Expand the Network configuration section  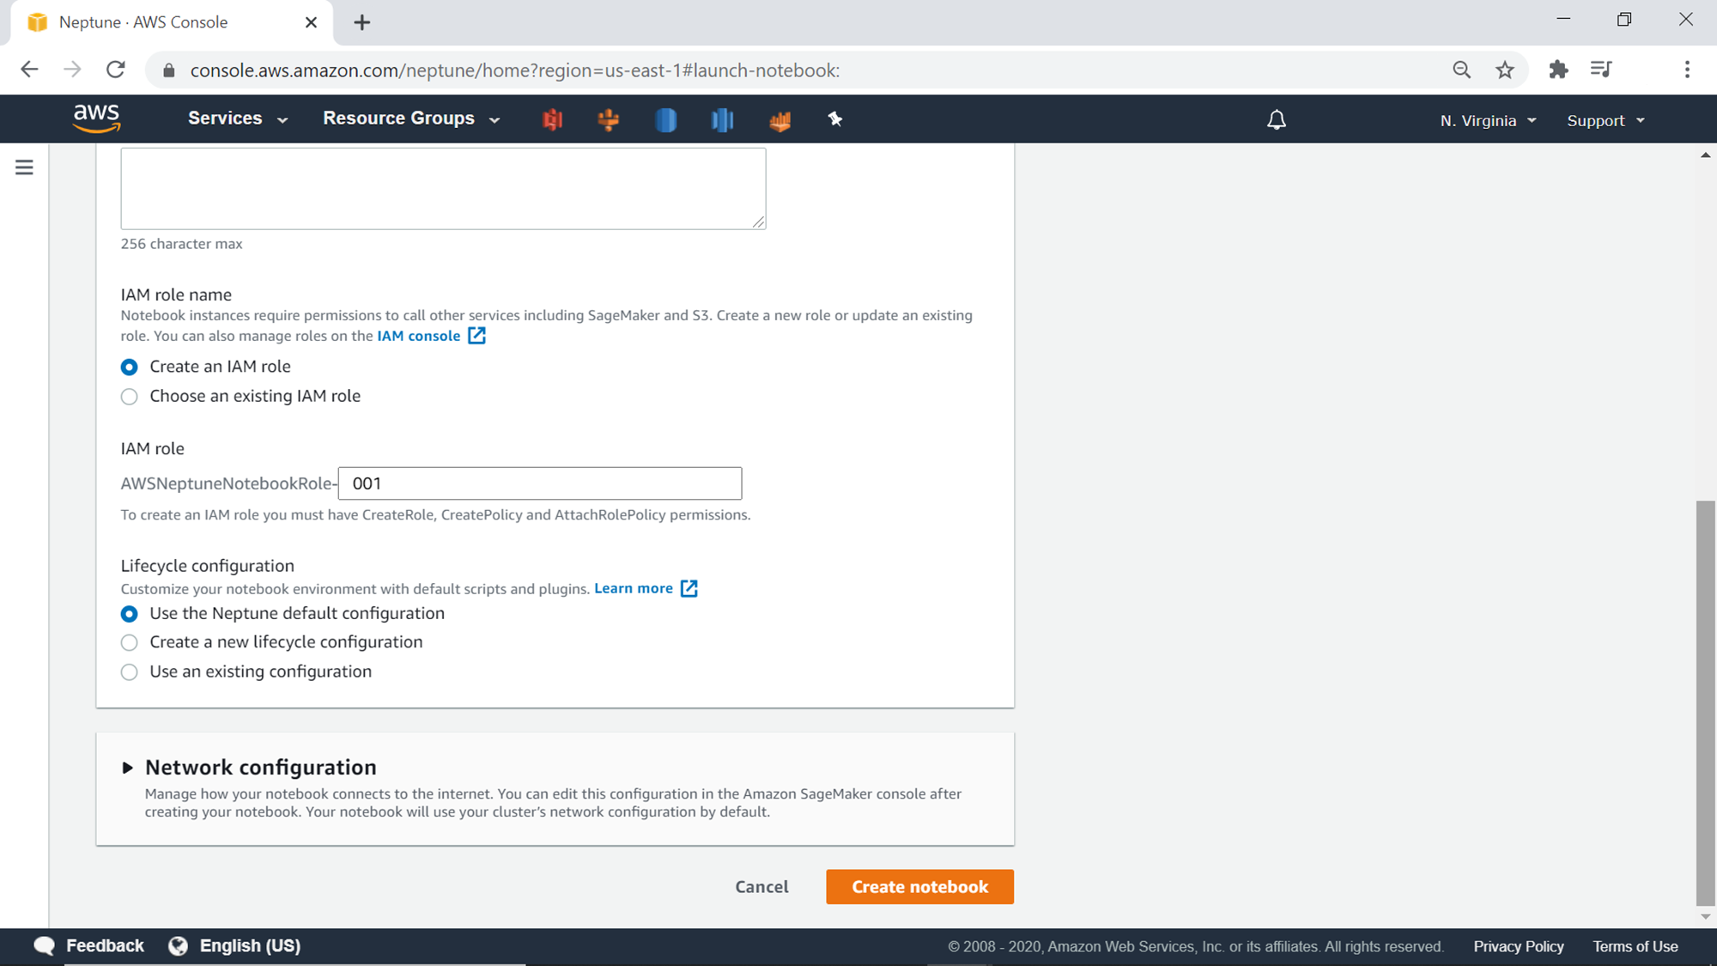click(x=128, y=768)
